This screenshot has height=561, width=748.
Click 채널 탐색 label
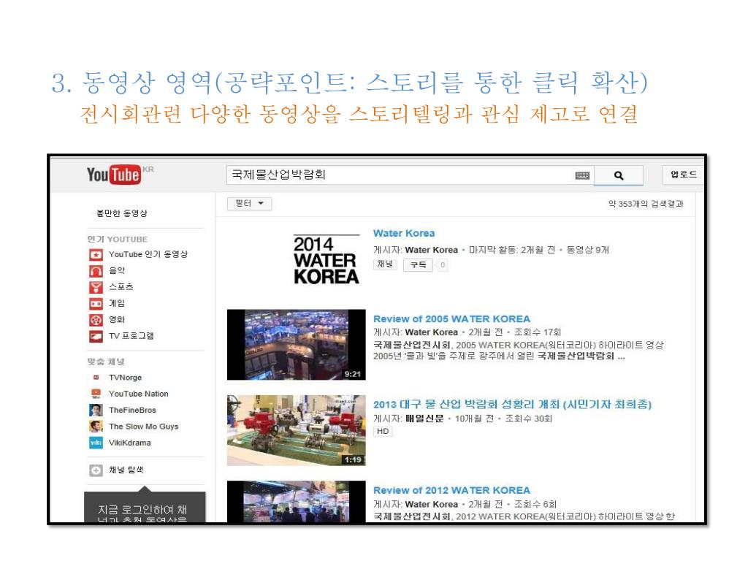[126, 470]
